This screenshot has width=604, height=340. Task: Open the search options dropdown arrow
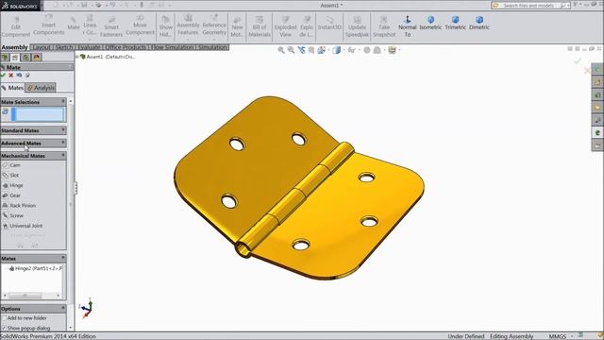coord(568,6)
